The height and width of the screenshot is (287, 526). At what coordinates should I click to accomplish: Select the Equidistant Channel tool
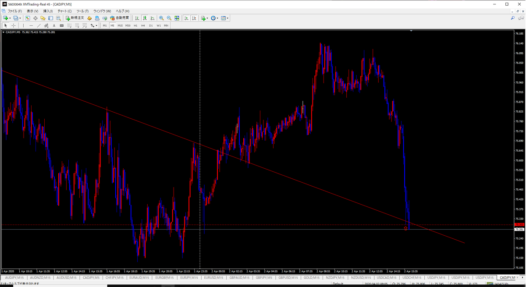tap(46, 25)
